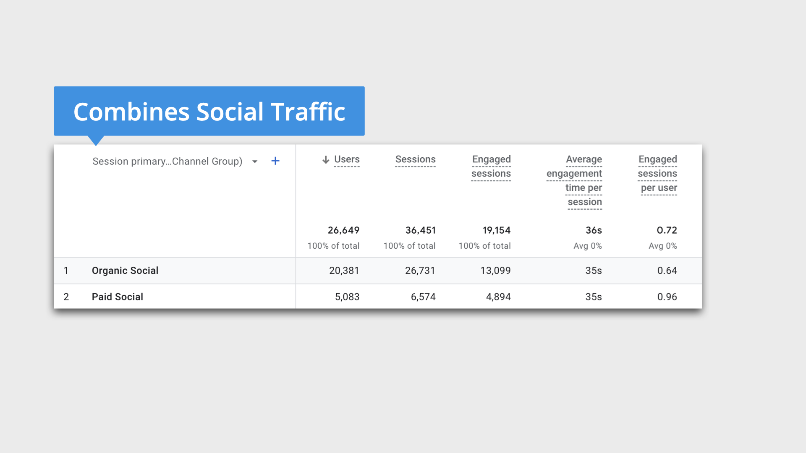Click the Users column header

click(347, 159)
